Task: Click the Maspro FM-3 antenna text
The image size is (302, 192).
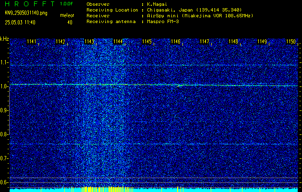Action: pos(163,22)
